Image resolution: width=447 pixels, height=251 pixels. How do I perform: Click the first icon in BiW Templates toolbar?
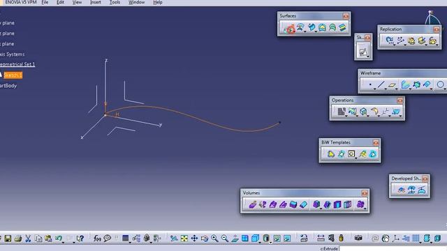tap(330, 154)
